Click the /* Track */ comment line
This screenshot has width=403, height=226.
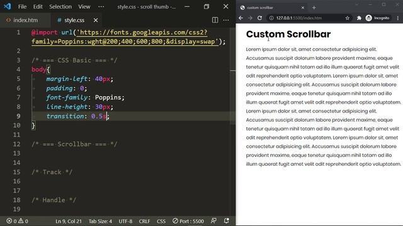click(52, 172)
